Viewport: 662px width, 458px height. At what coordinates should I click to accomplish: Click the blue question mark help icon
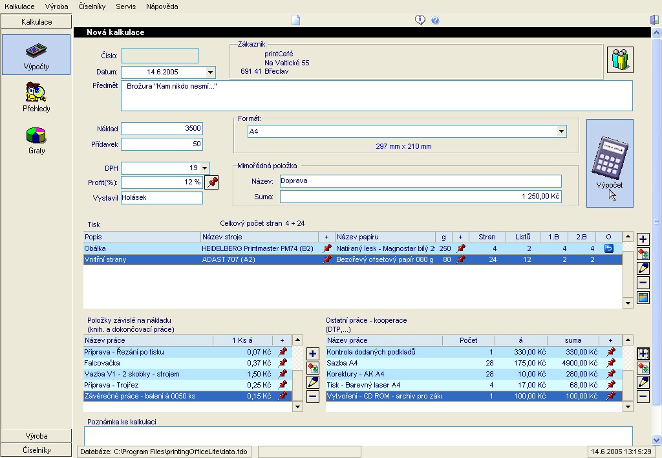coord(435,21)
